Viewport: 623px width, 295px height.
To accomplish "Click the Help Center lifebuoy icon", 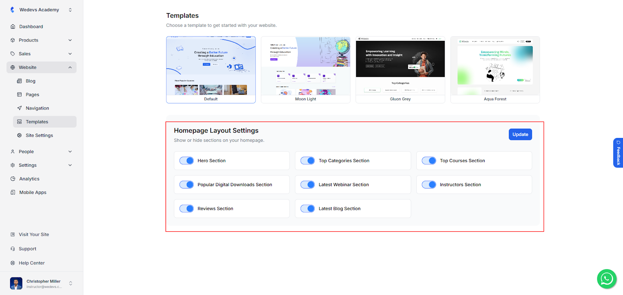I will pyautogui.click(x=13, y=263).
